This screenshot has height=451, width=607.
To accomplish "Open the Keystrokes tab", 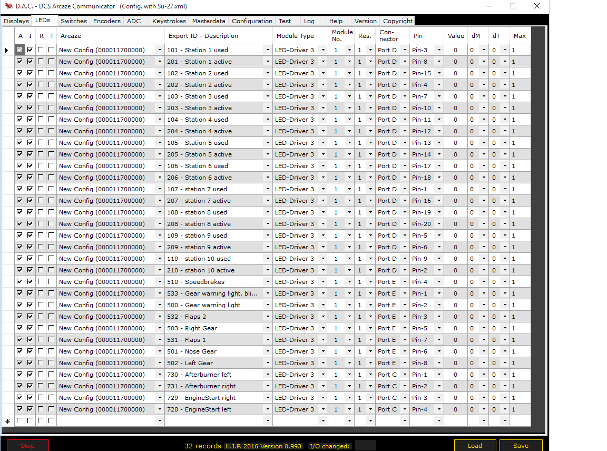I will (169, 21).
